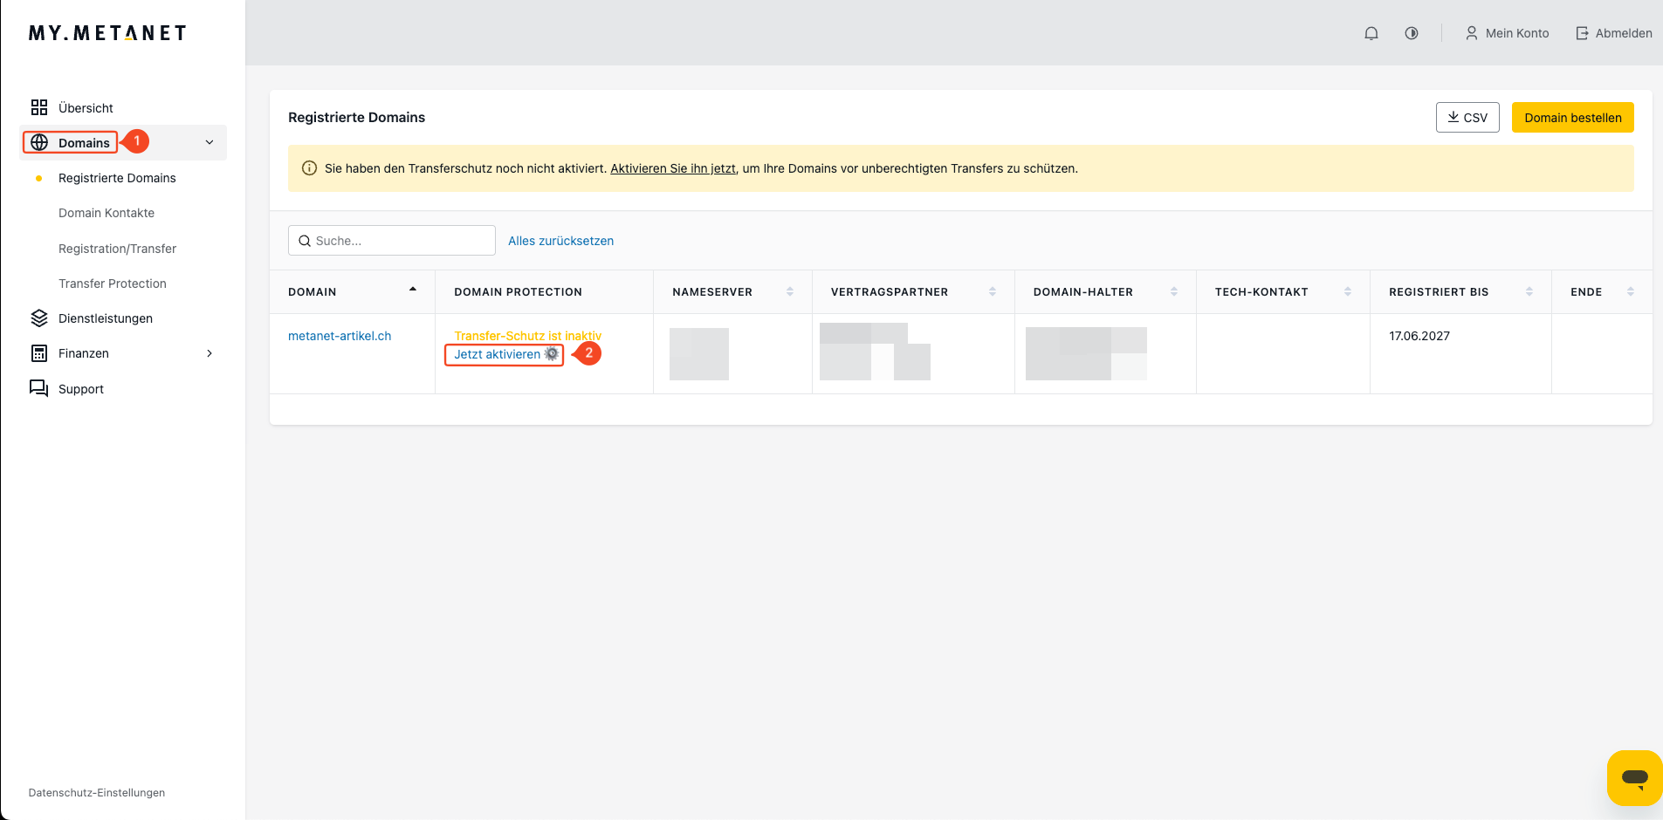Open Registration/Transfer submenu item
The image size is (1663, 820).
tap(117, 249)
